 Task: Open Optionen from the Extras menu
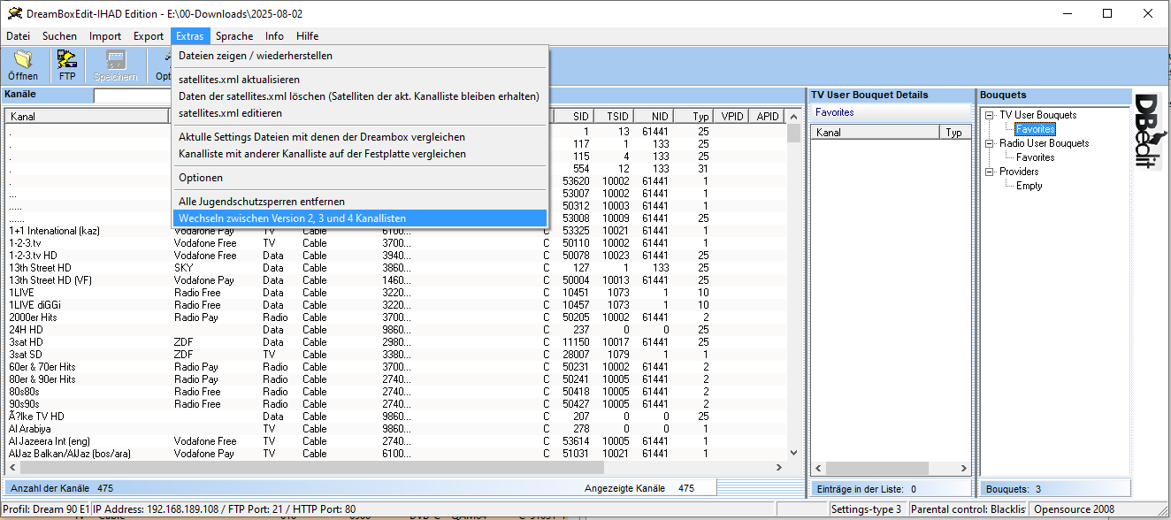point(360,178)
